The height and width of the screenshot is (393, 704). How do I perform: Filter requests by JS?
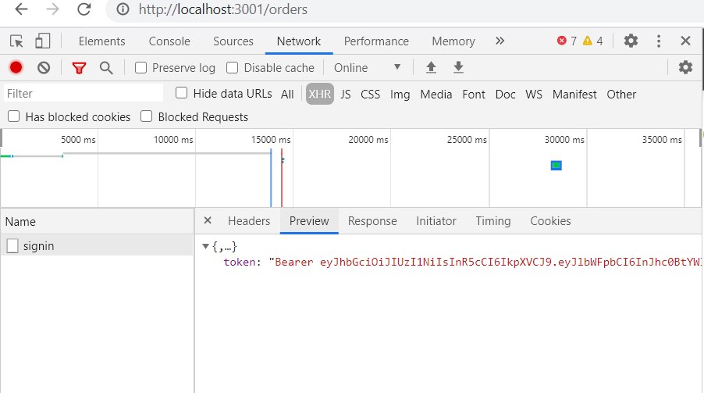coord(345,94)
